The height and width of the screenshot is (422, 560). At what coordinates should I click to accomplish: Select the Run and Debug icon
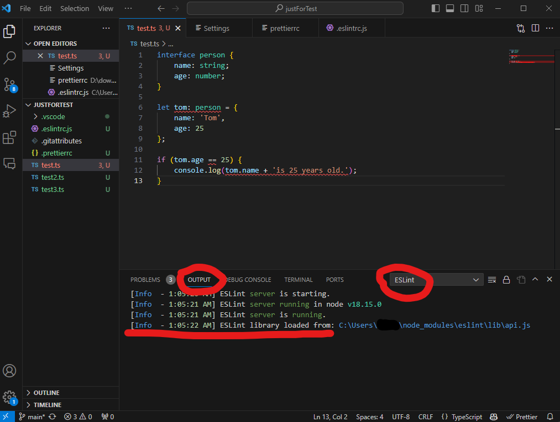9,111
